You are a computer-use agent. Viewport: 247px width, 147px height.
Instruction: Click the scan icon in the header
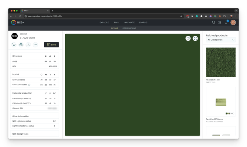pos(220,22)
